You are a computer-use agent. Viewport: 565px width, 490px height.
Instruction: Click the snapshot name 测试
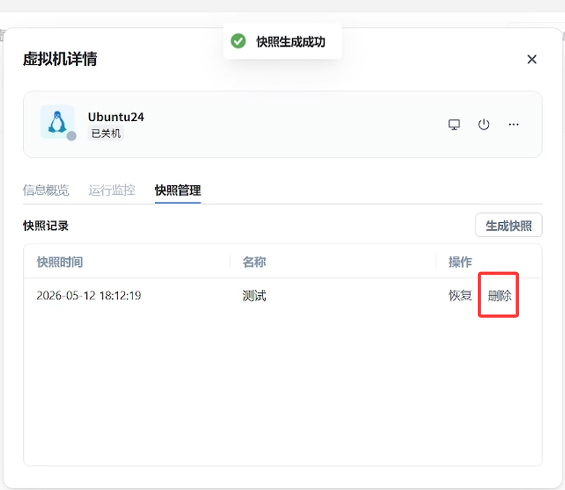[254, 296]
